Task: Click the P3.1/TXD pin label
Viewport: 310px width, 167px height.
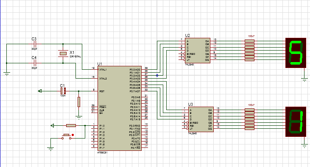Action: click(x=135, y=129)
